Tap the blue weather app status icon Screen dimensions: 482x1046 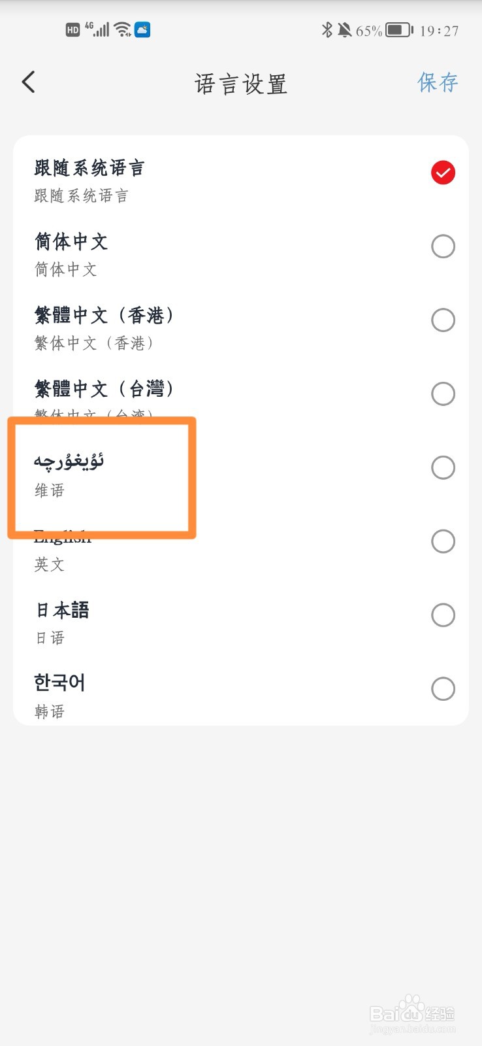click(142, 29)
